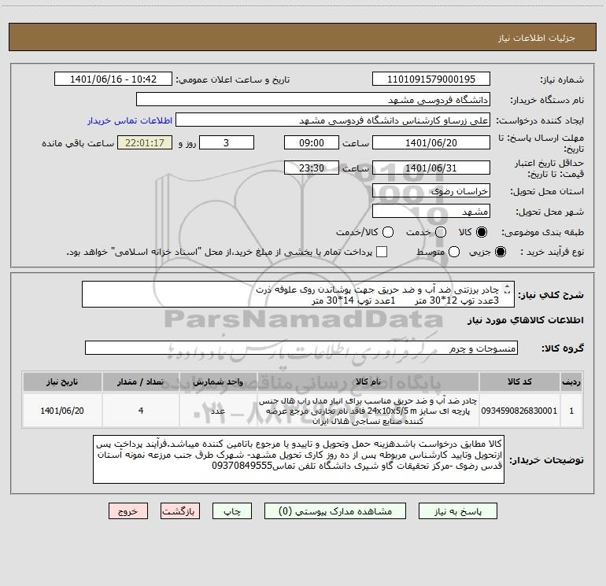Image resolution: width=606 pixels, height=586 pixels.
Task: Click the announcement date field 1401/06/16 - 10:42
Action: 113,79
